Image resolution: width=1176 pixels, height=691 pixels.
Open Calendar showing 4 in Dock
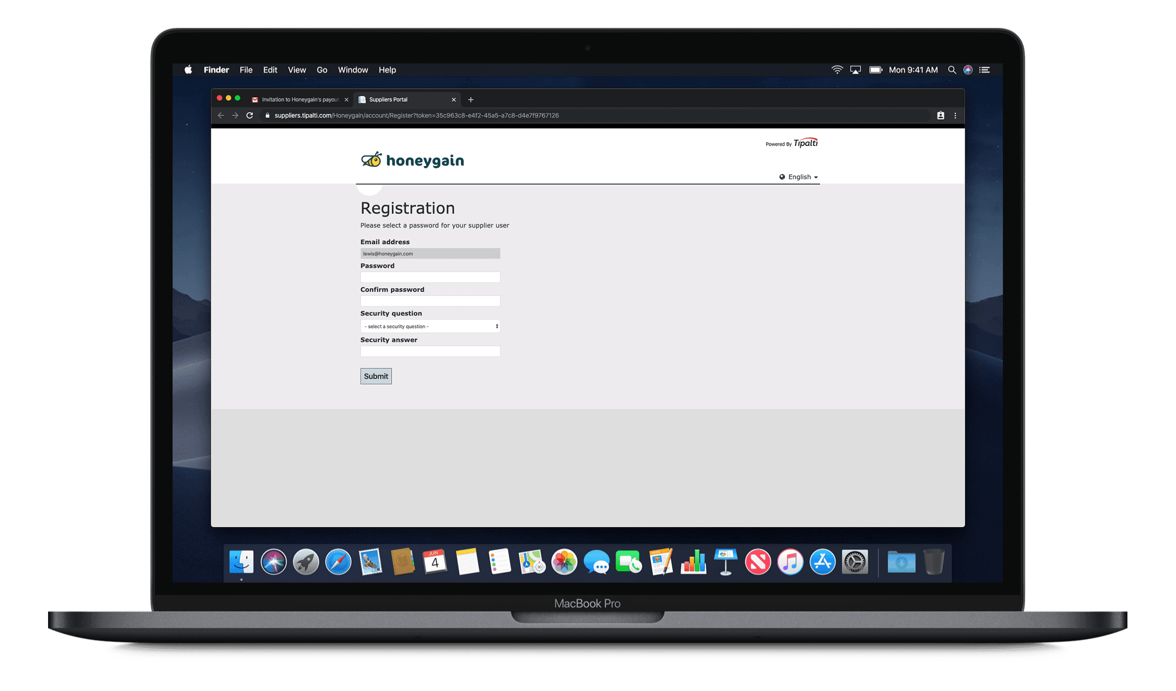point(435,562)
